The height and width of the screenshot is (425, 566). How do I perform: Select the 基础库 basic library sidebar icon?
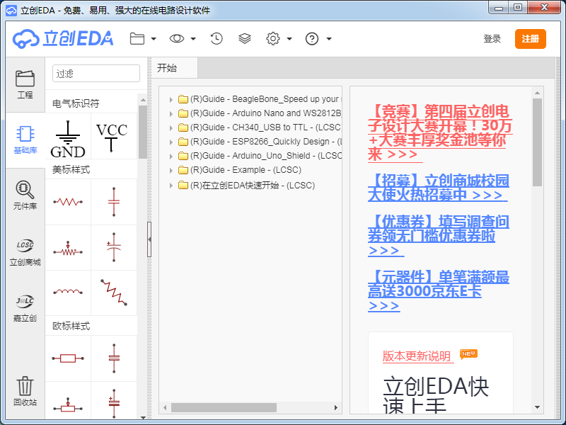click(x=25, y=140)
